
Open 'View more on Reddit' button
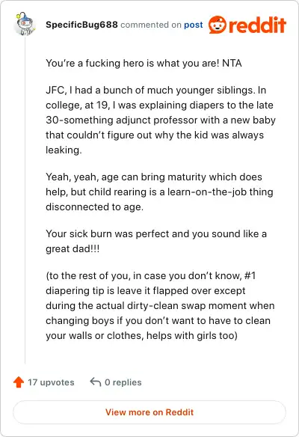coord(149,412)
